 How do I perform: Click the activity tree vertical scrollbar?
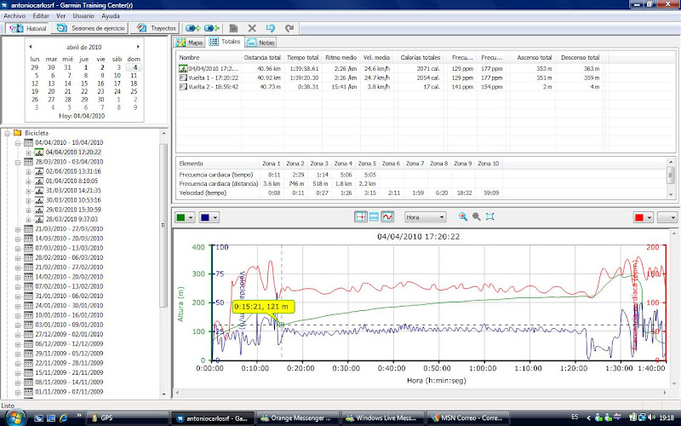tap(163, 225)
